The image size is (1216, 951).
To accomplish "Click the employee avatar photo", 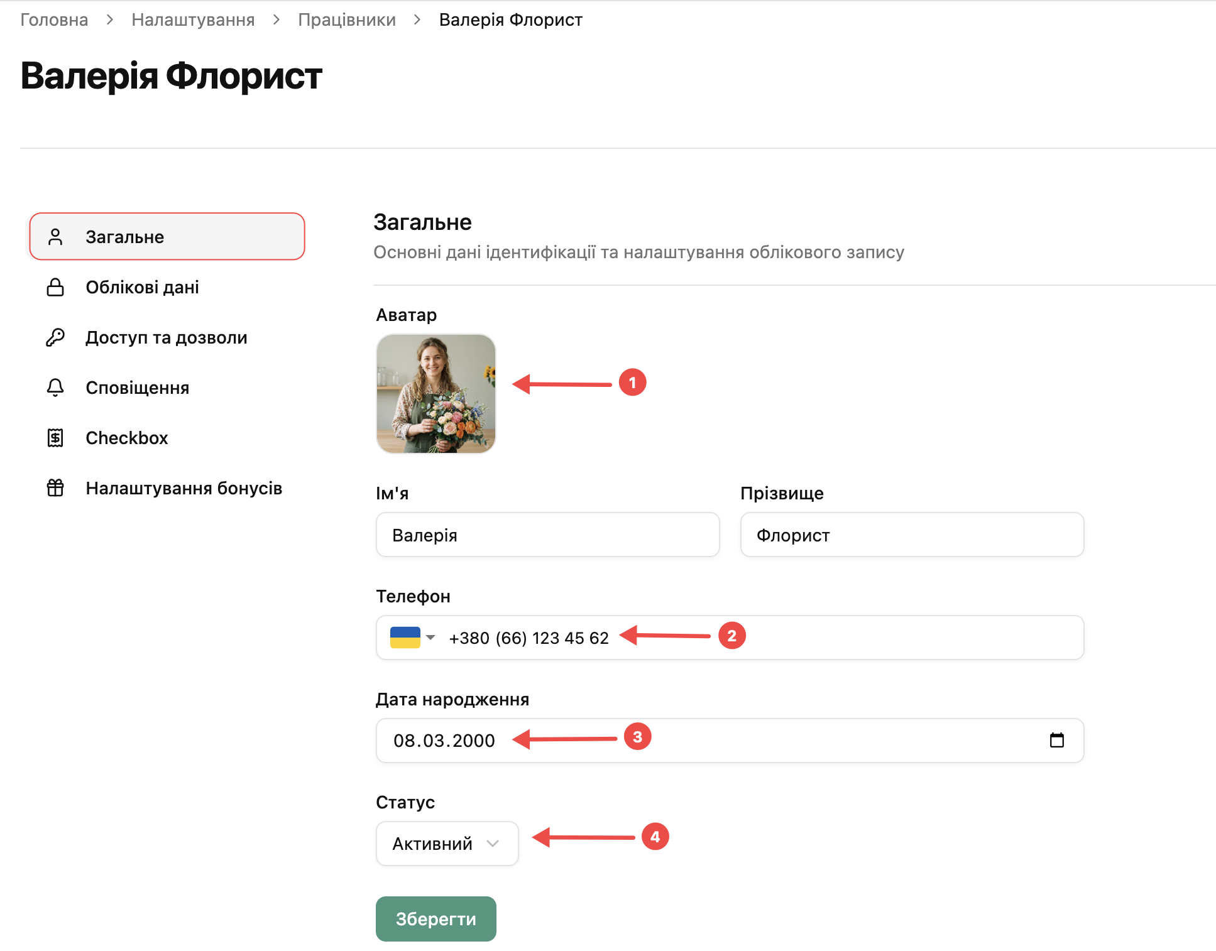I will (x=436, y=394).
